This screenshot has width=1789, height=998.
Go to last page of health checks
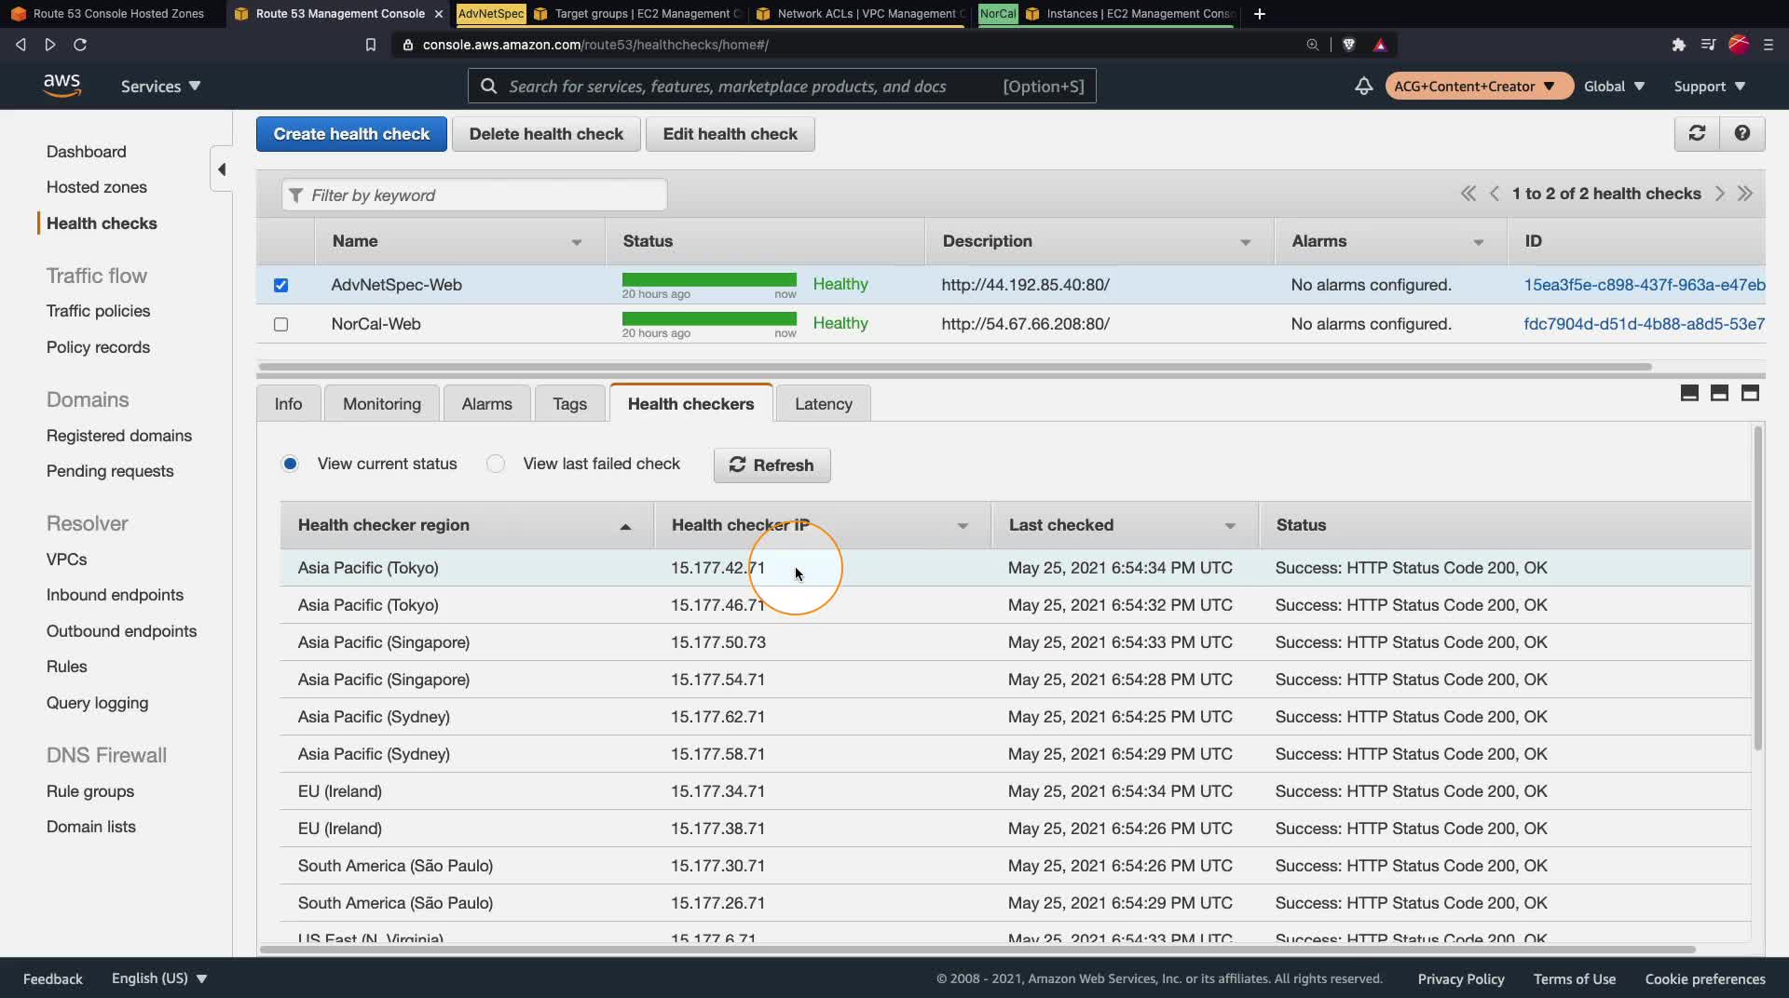click(1745, 194)
